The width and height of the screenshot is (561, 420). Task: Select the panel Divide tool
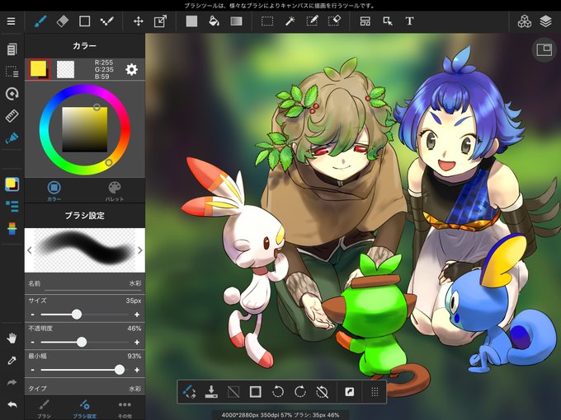(x=365, y=21)
